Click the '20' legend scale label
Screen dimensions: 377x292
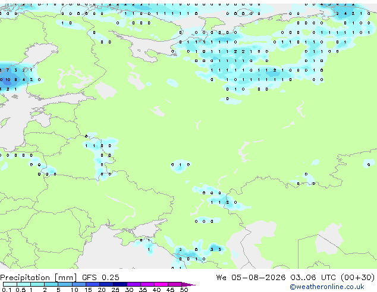102,290
